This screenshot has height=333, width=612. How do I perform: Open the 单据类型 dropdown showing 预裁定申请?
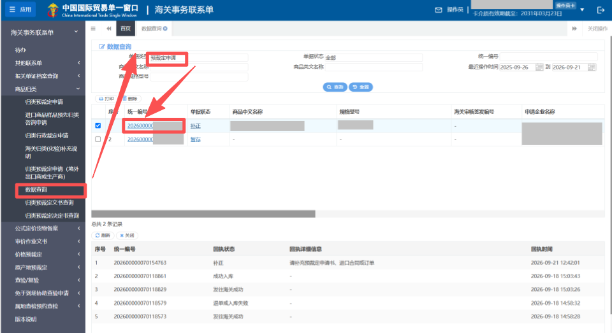[199, 58]
